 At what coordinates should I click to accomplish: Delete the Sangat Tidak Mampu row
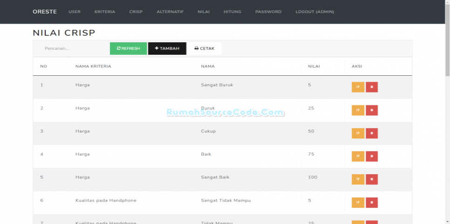pos(372,203)
